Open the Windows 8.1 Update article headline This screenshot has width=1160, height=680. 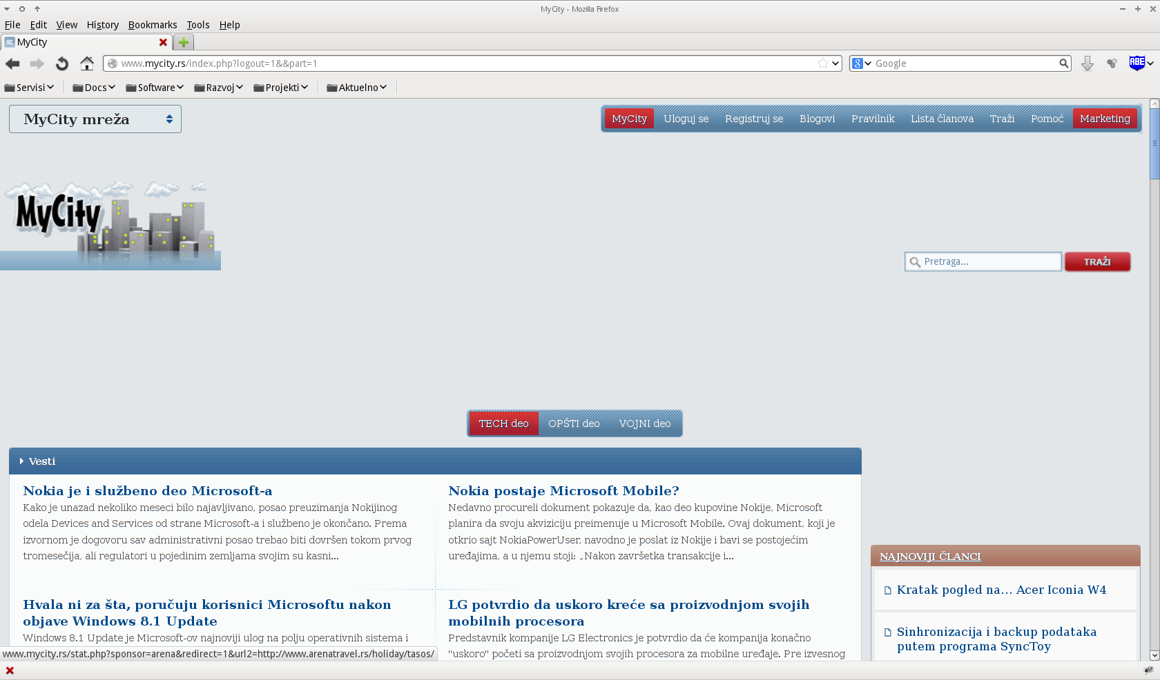(207, 613)
